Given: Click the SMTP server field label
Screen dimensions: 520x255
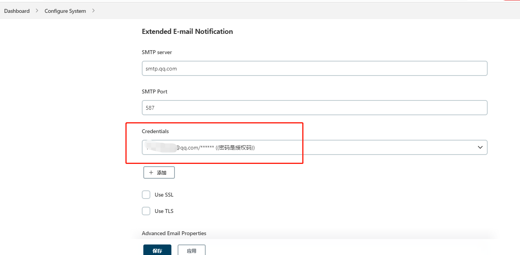Looking at the screenshot, I should [x=157, y=52].
